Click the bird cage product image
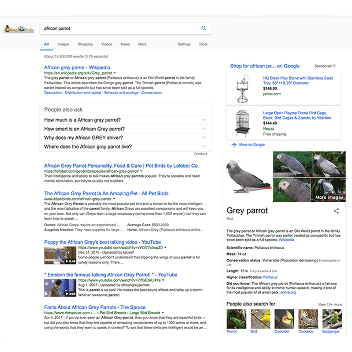 click(x=242, y=124)
